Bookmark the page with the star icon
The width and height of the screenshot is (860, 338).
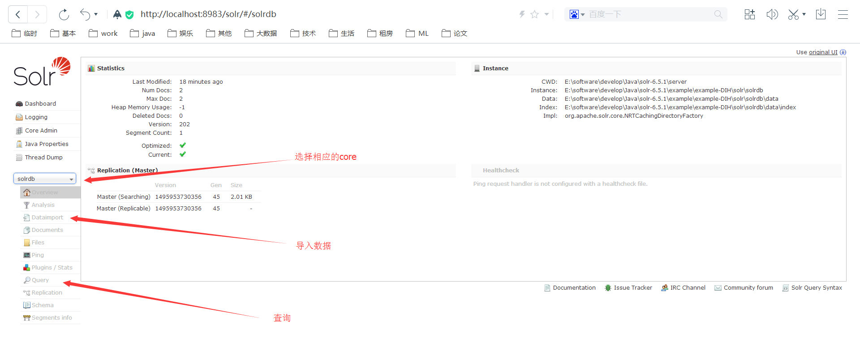[x=534, y=14]
